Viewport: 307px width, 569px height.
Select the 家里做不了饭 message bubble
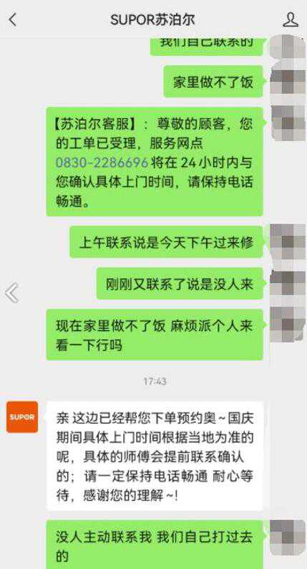[213, 81]
